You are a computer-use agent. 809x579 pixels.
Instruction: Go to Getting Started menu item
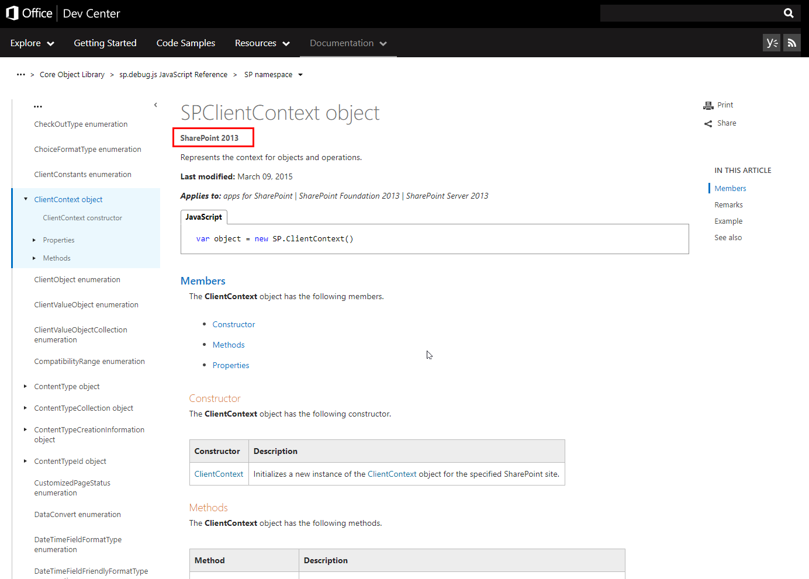105,43
